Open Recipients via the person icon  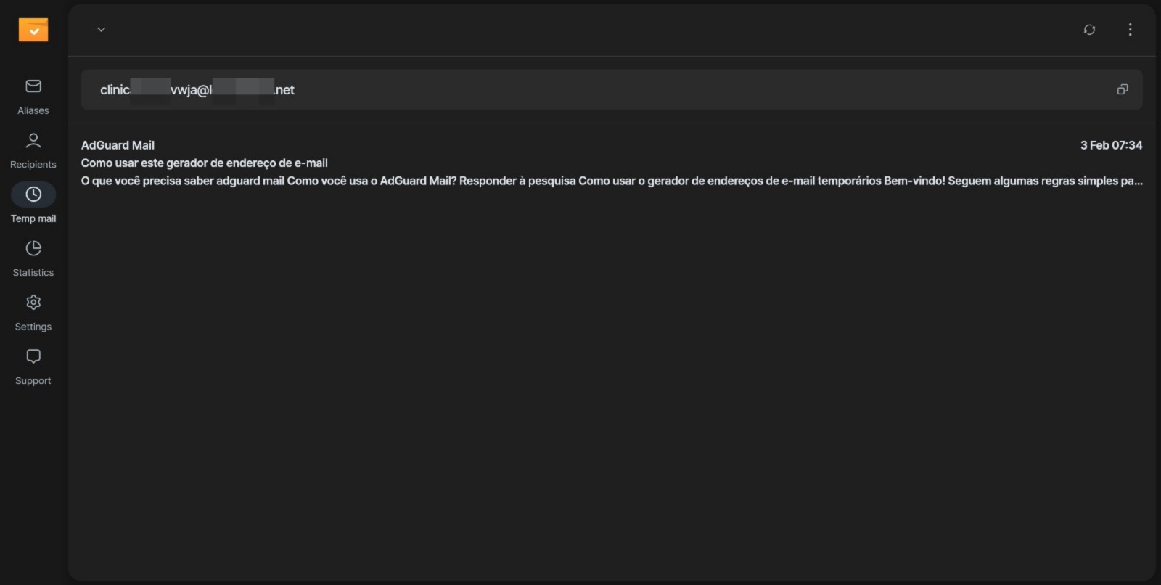tap(33, 140)
